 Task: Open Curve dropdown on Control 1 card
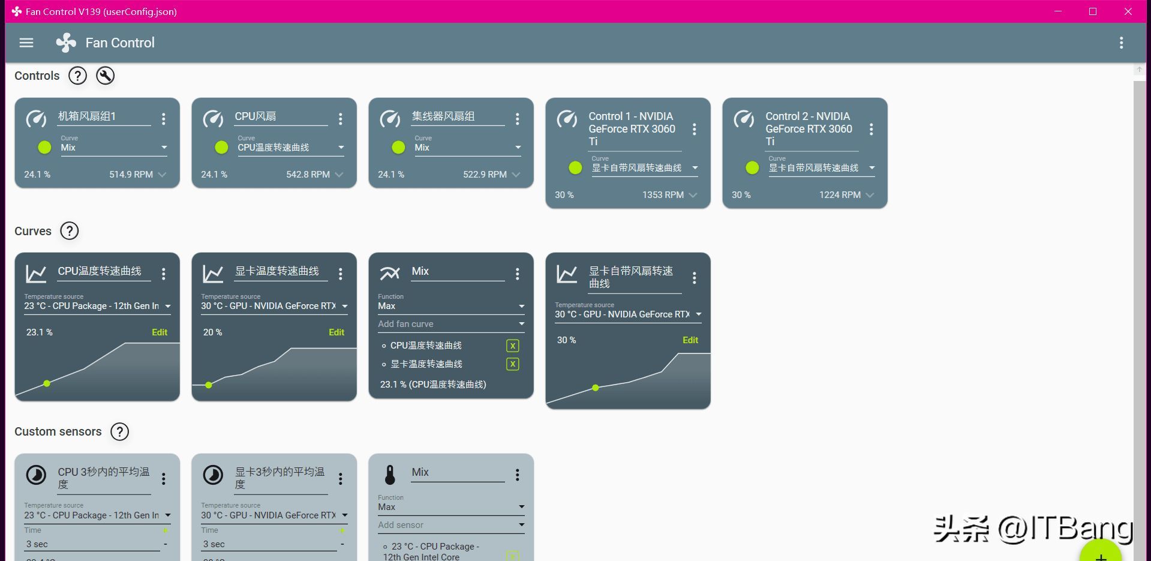645,166
